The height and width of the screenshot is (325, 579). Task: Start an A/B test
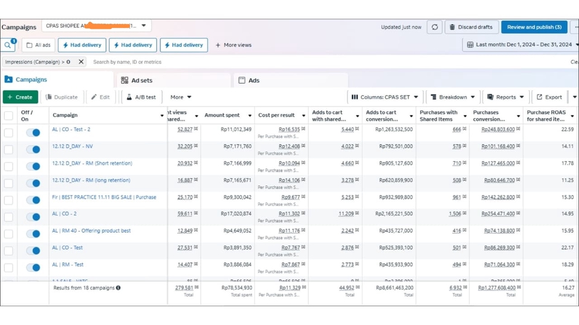point(141,97)
